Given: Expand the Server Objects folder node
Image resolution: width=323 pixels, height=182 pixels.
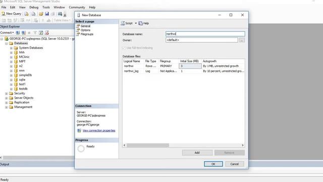Looking at the screenshot, I should (x=7, y=98).
